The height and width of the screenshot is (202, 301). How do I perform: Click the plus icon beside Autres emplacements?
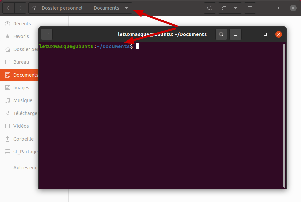click(8, 168)
